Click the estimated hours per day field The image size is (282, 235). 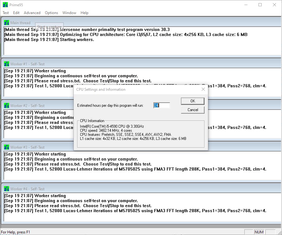point(162,105)
